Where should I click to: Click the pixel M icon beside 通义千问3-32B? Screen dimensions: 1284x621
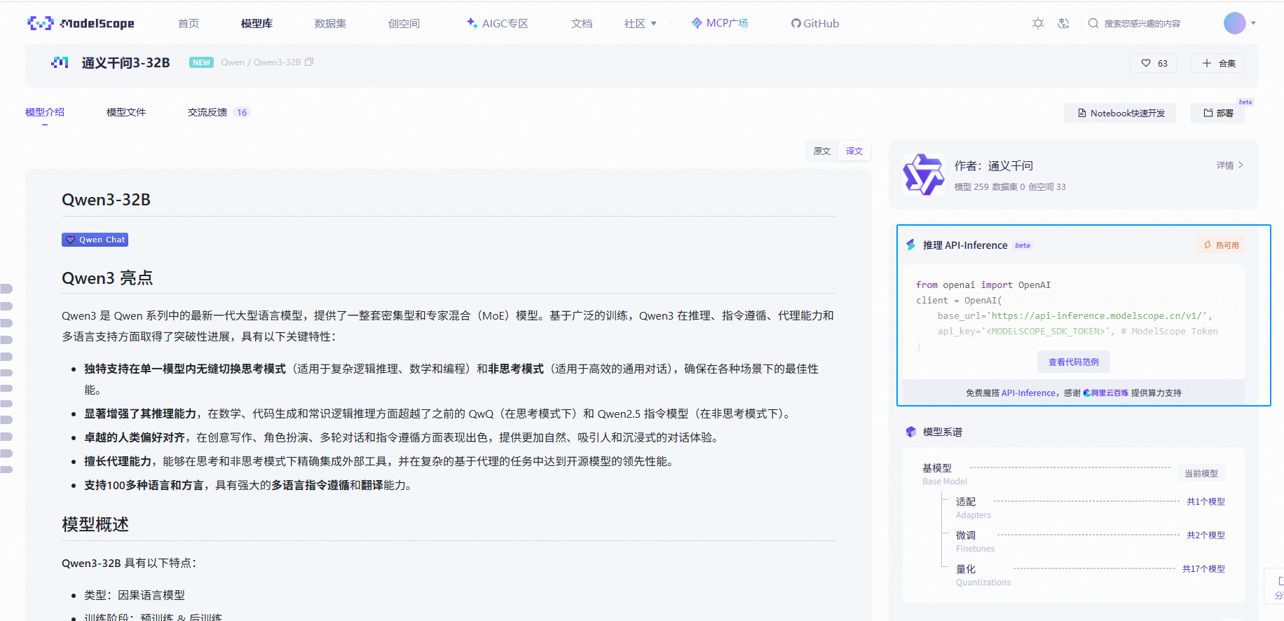click(60, 62)
